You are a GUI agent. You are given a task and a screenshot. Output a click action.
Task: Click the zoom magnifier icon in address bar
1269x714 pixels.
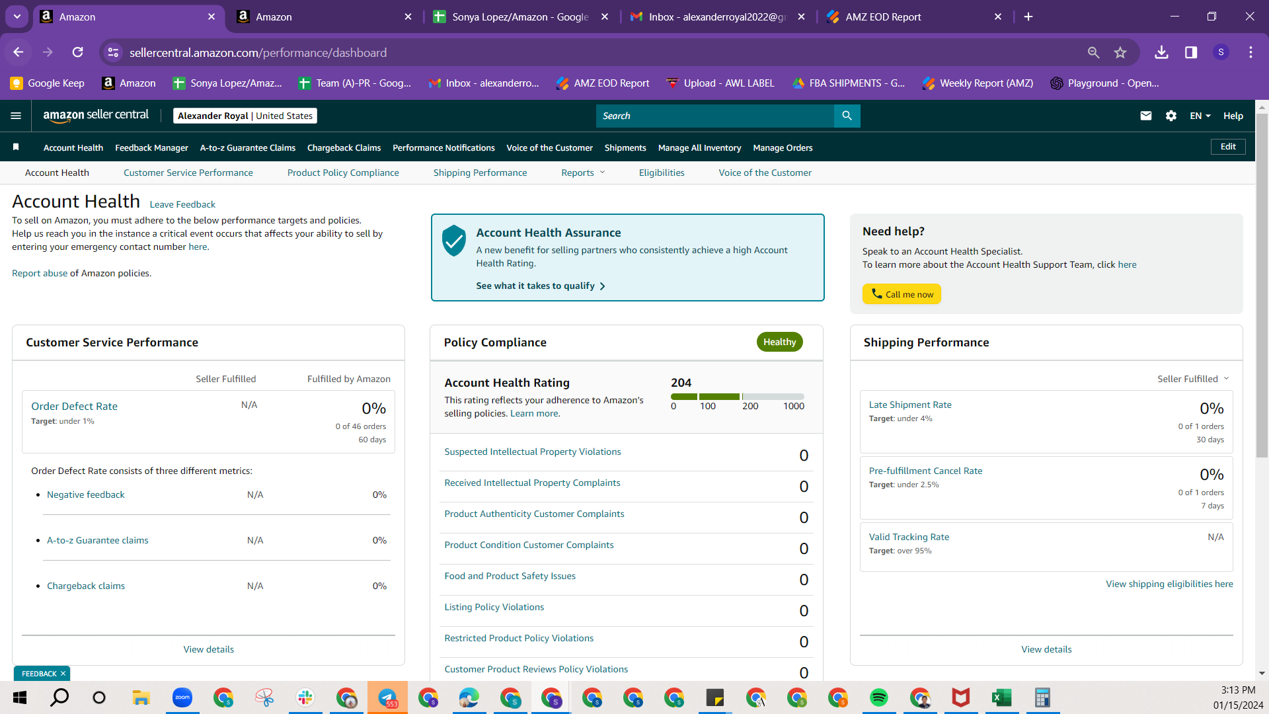[1093, 52]
